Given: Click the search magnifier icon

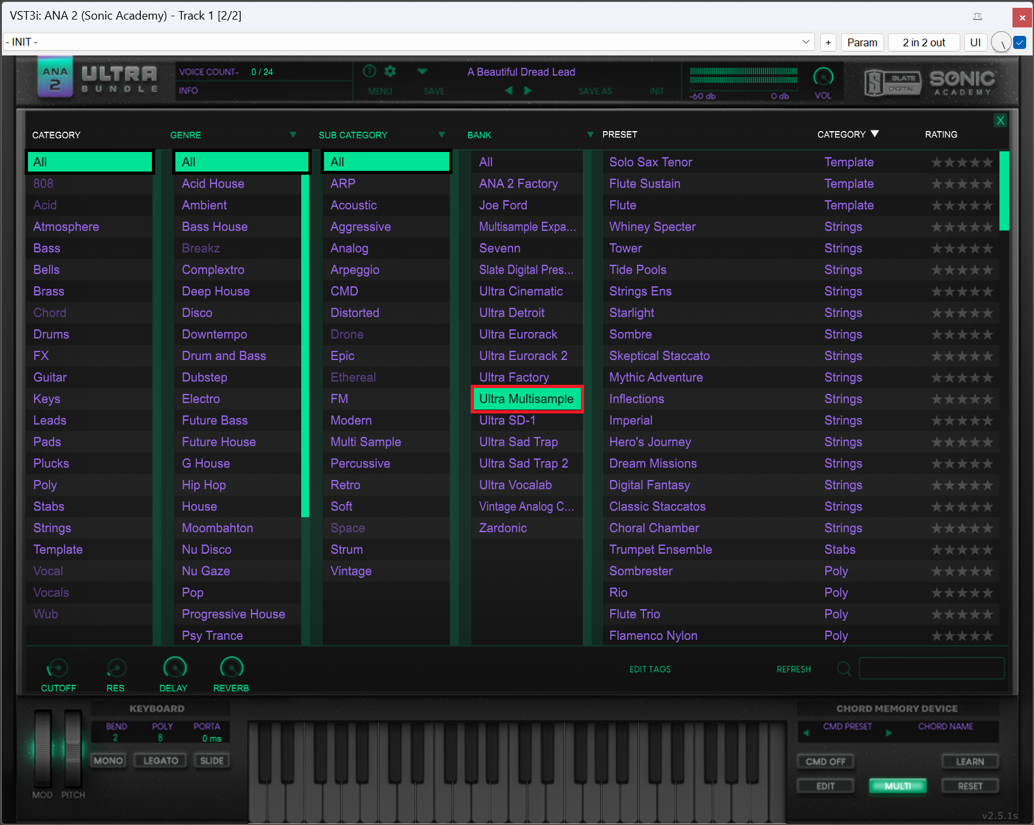Looking at the screenshot, I should [844, 669].
